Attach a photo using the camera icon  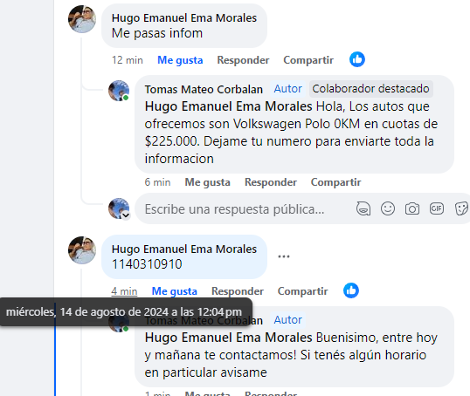(412, 208)
